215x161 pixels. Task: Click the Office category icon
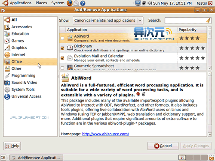click(7, 62)
